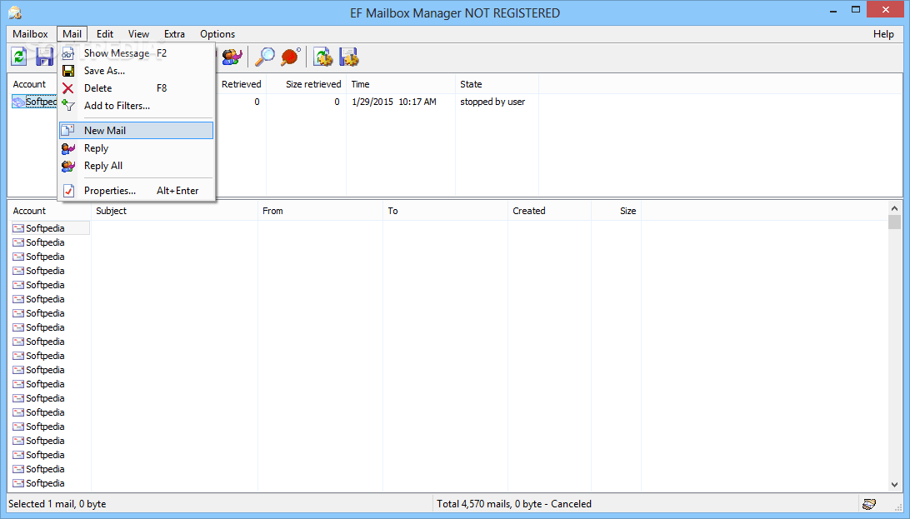Viewport: 910px width, 519px height.
Task: Click the Size retrieved column header
Action: click(x=313, y=85)
